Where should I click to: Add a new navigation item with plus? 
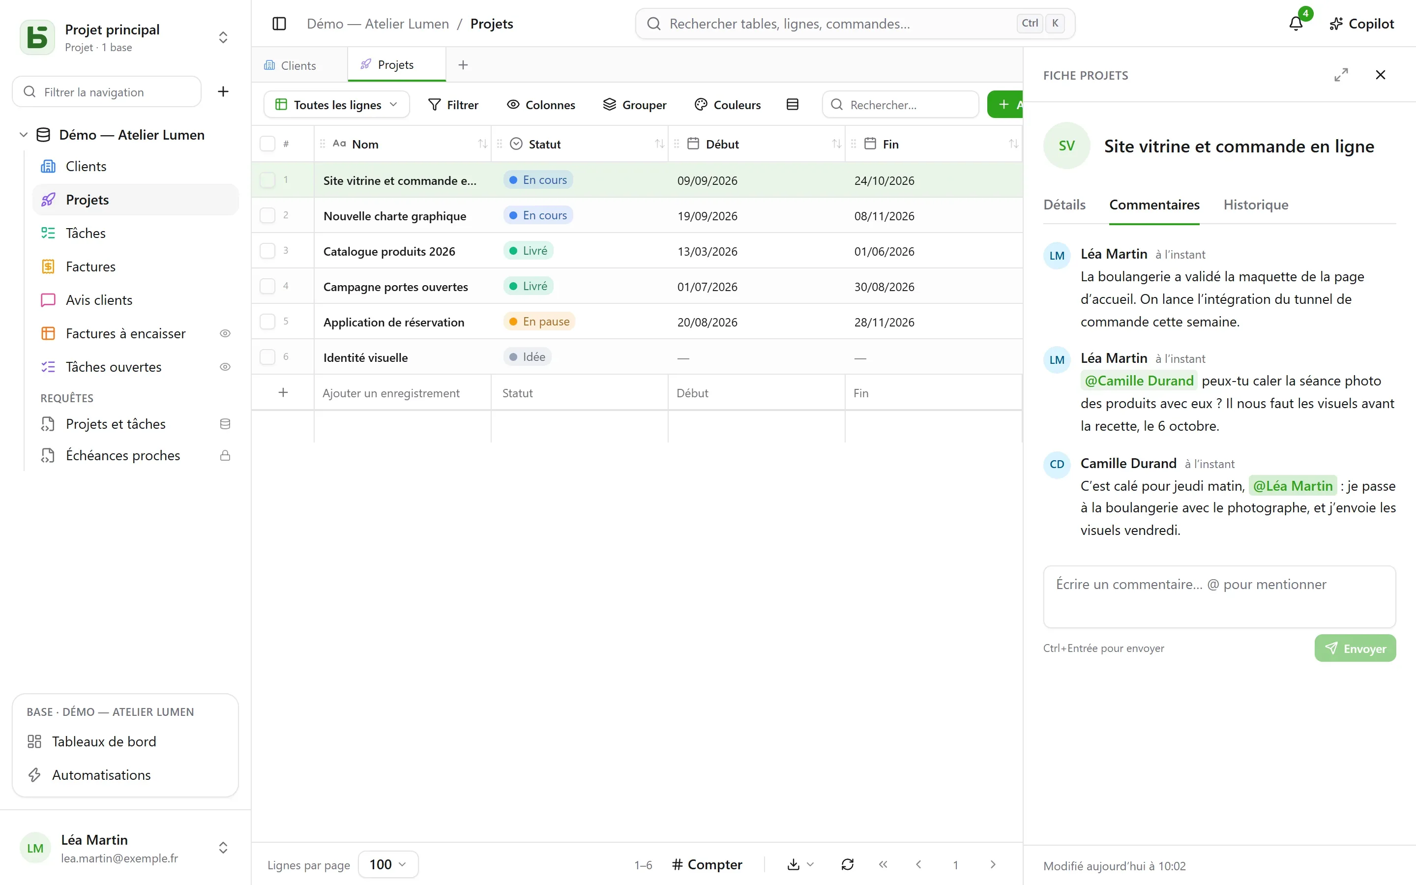pyautogui.click(x=223, y=91)
